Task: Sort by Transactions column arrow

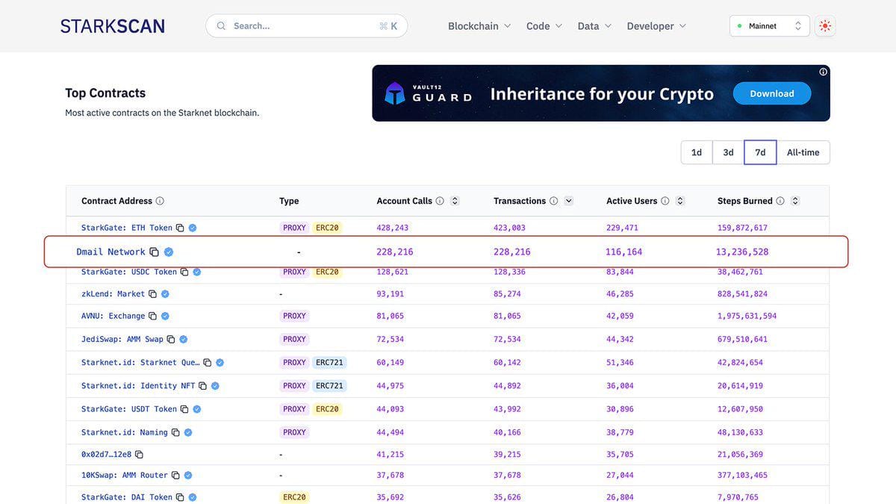Action: coord(569,201)
